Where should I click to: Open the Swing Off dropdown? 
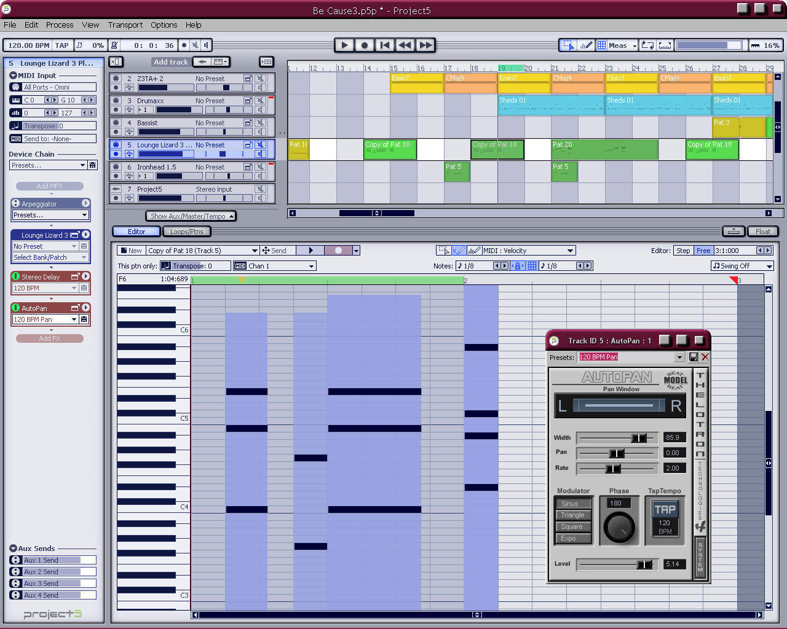click(742, 266)
